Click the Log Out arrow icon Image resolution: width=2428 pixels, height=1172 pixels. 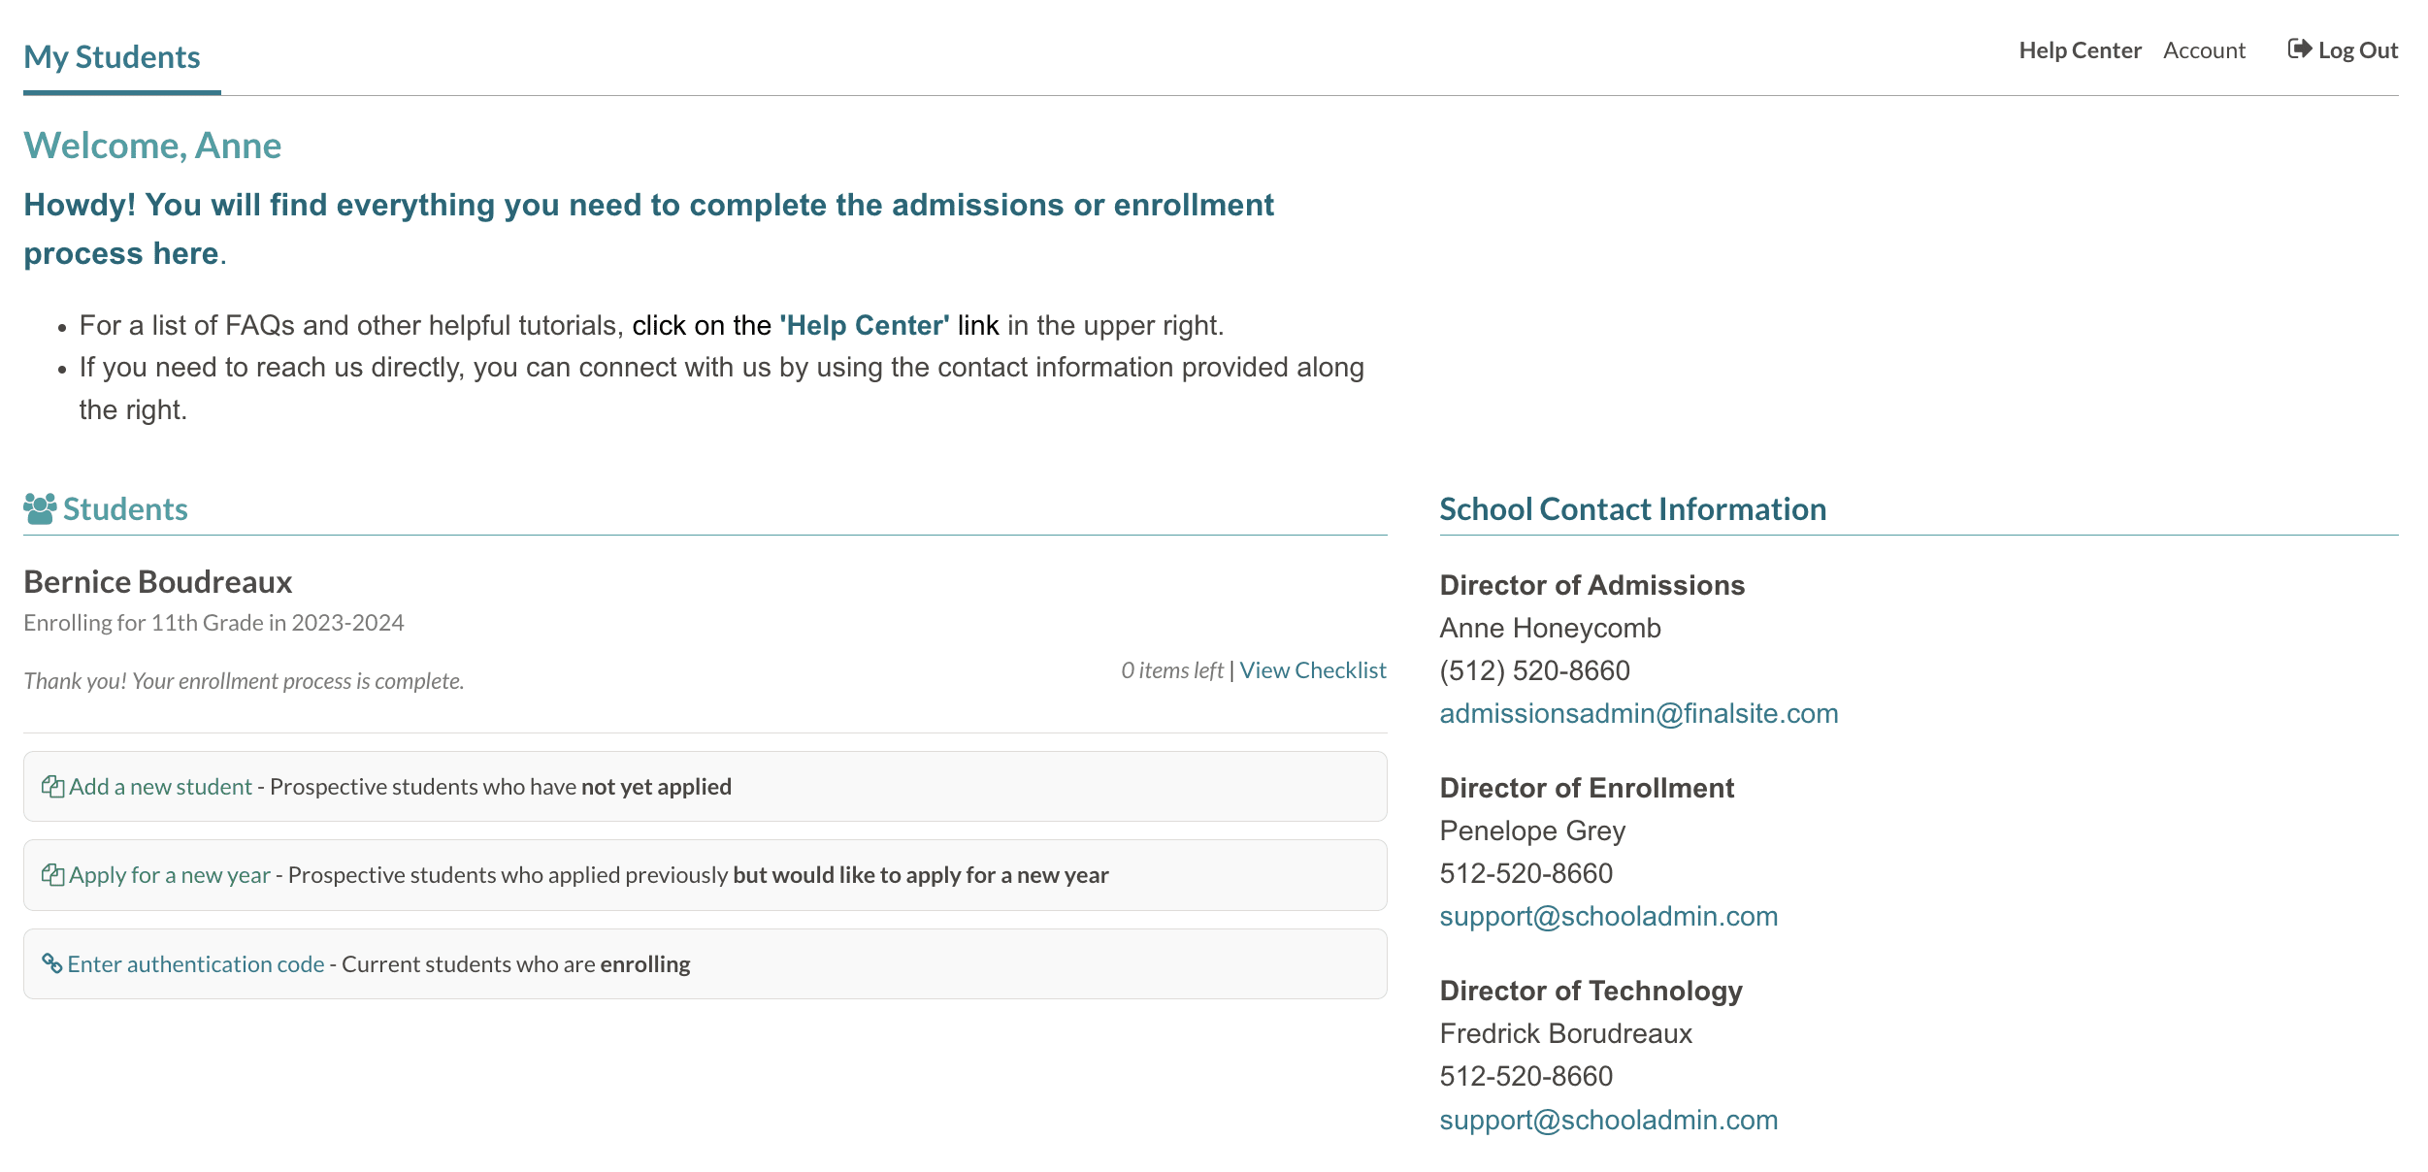[x=2299, y=49]
